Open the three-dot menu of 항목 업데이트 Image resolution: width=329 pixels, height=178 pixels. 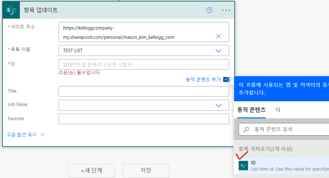point(226,10)
